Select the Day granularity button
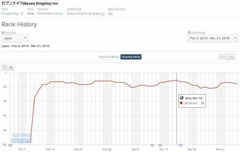 232,57
